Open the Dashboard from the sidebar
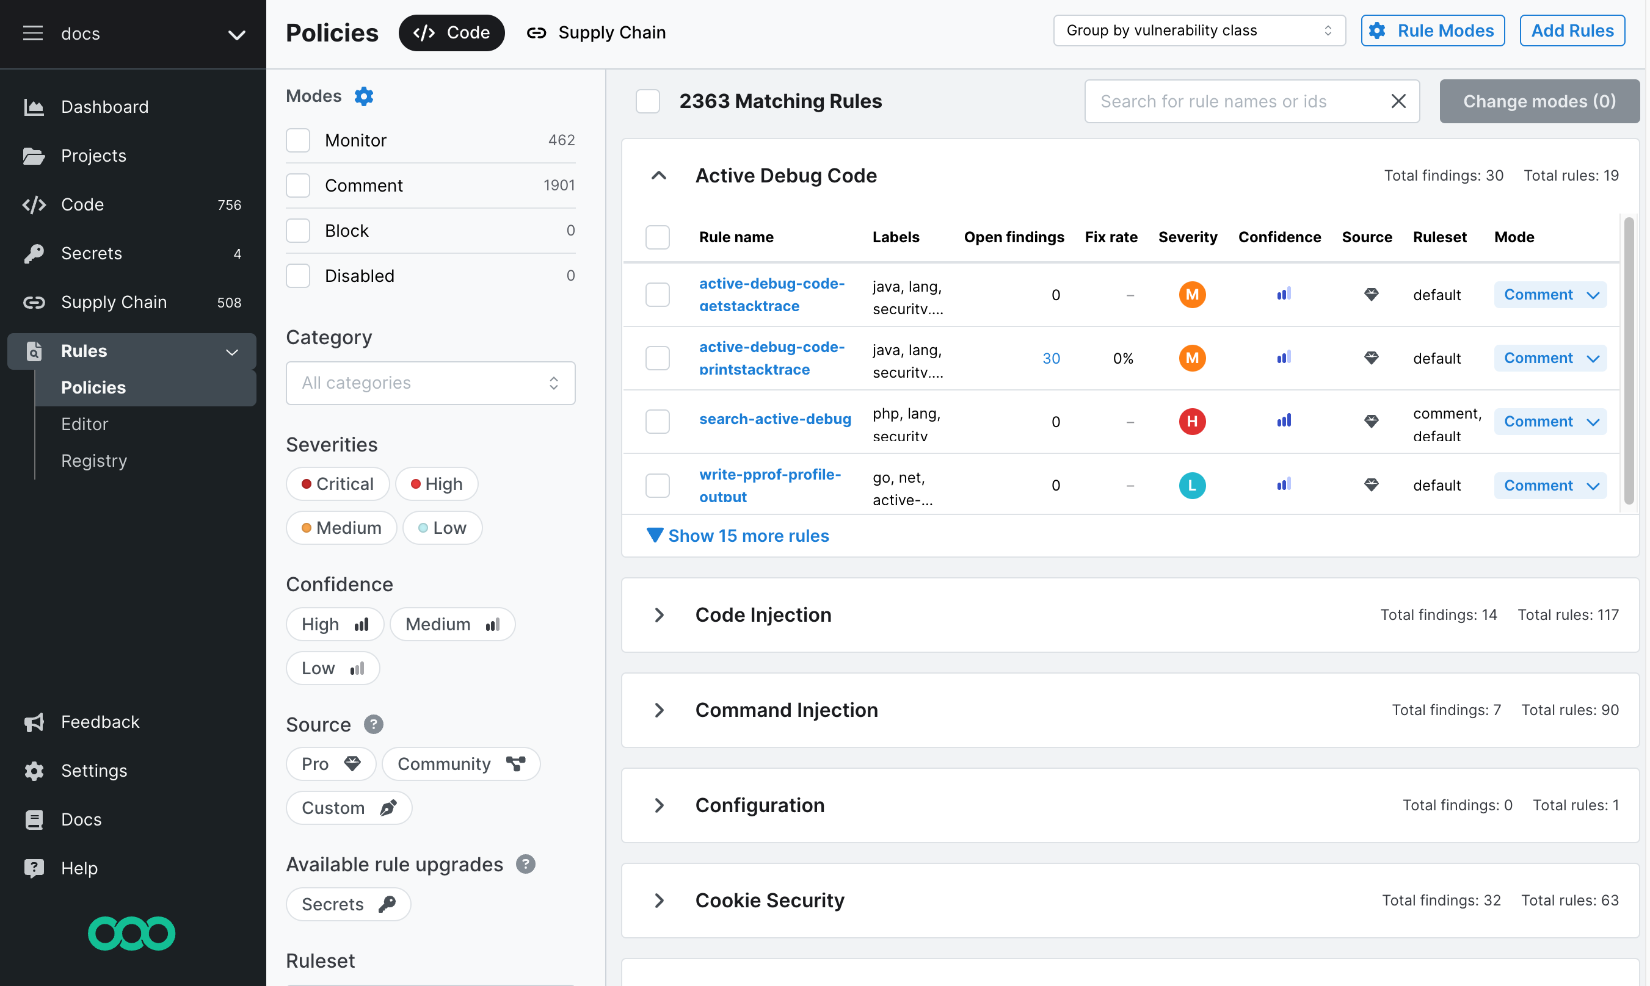This screenshot has width=1650, height=986. tap(104, 106)
